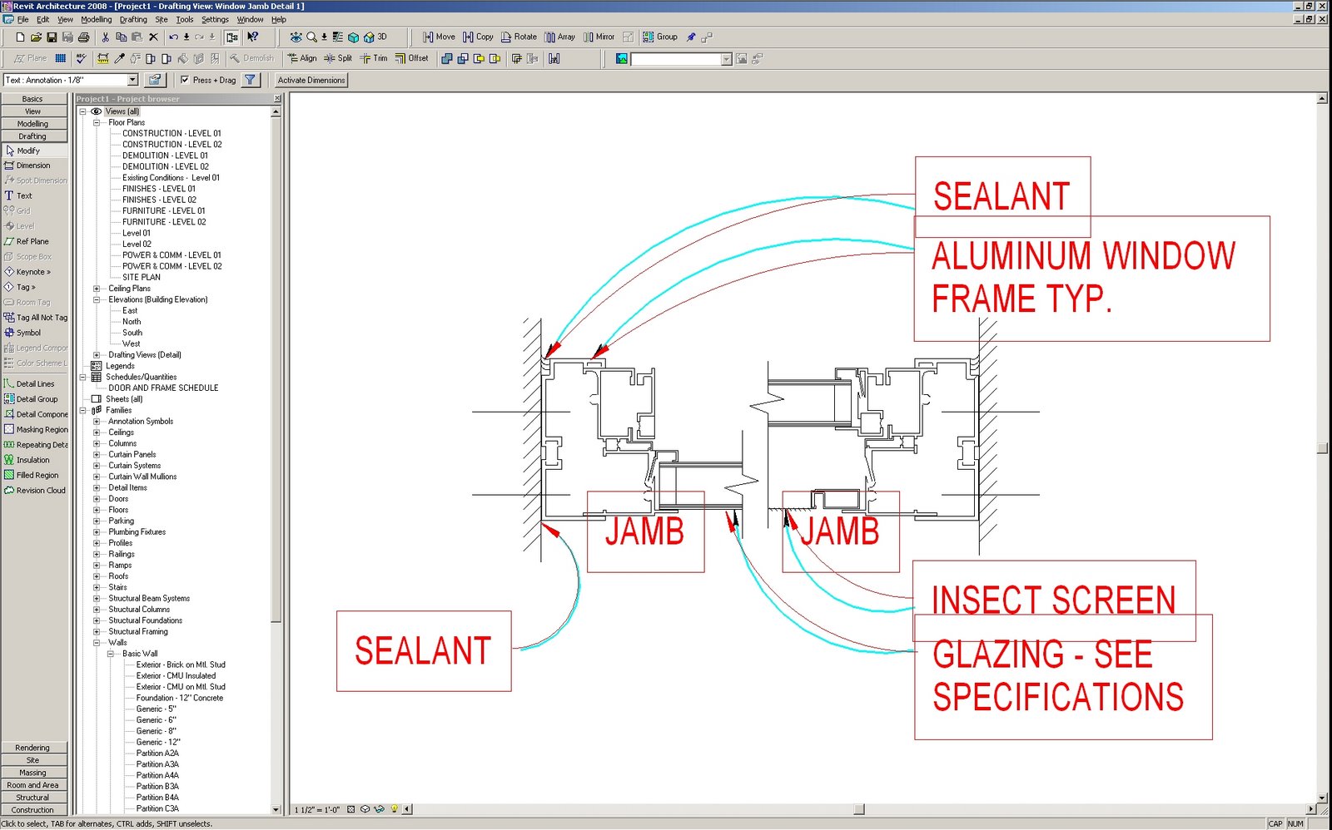
Task: Select the Split tool
Action: coord(338,59)
